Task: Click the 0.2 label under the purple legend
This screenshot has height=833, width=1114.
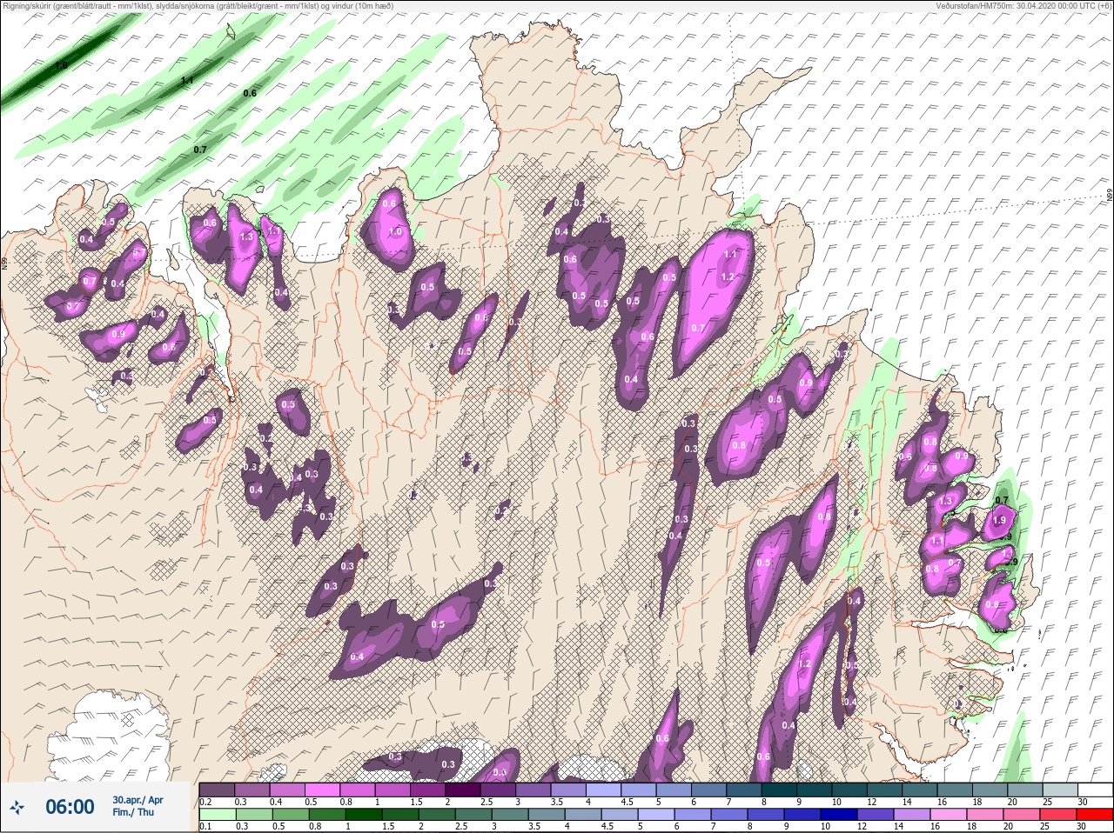Action: 205,801
